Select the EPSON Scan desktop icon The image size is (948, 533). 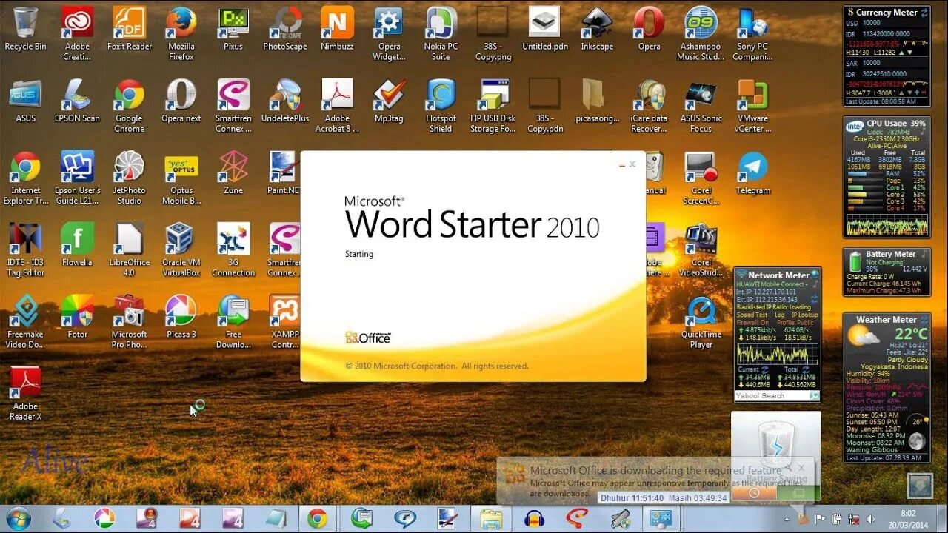pos(77,101)
